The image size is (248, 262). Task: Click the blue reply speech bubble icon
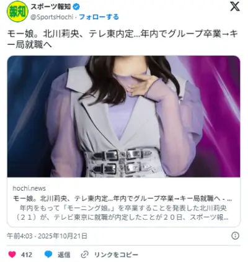48,255
